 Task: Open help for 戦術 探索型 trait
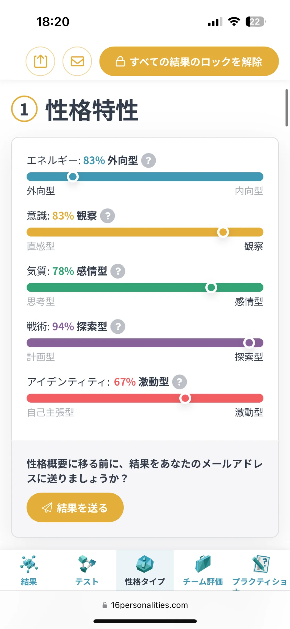118,326
